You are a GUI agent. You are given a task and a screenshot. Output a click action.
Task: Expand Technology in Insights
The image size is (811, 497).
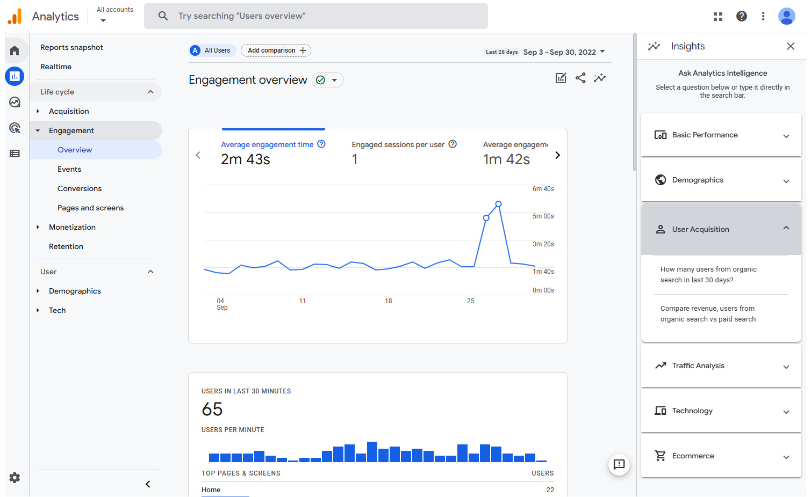pos(721,411)
